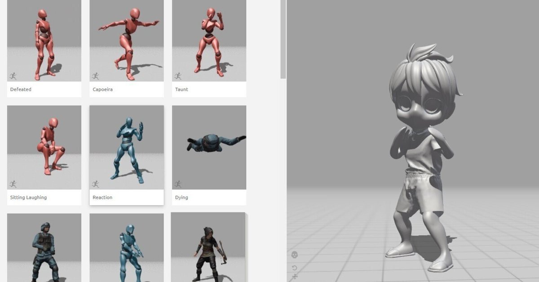The image size is (539, 282).
Task: Click the running-man icon on Dying animation
Action: tap(179, 183)
